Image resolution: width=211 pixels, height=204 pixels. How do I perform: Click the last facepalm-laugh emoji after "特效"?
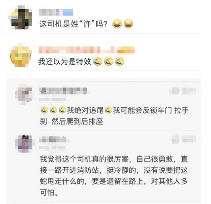pos(120,61)
